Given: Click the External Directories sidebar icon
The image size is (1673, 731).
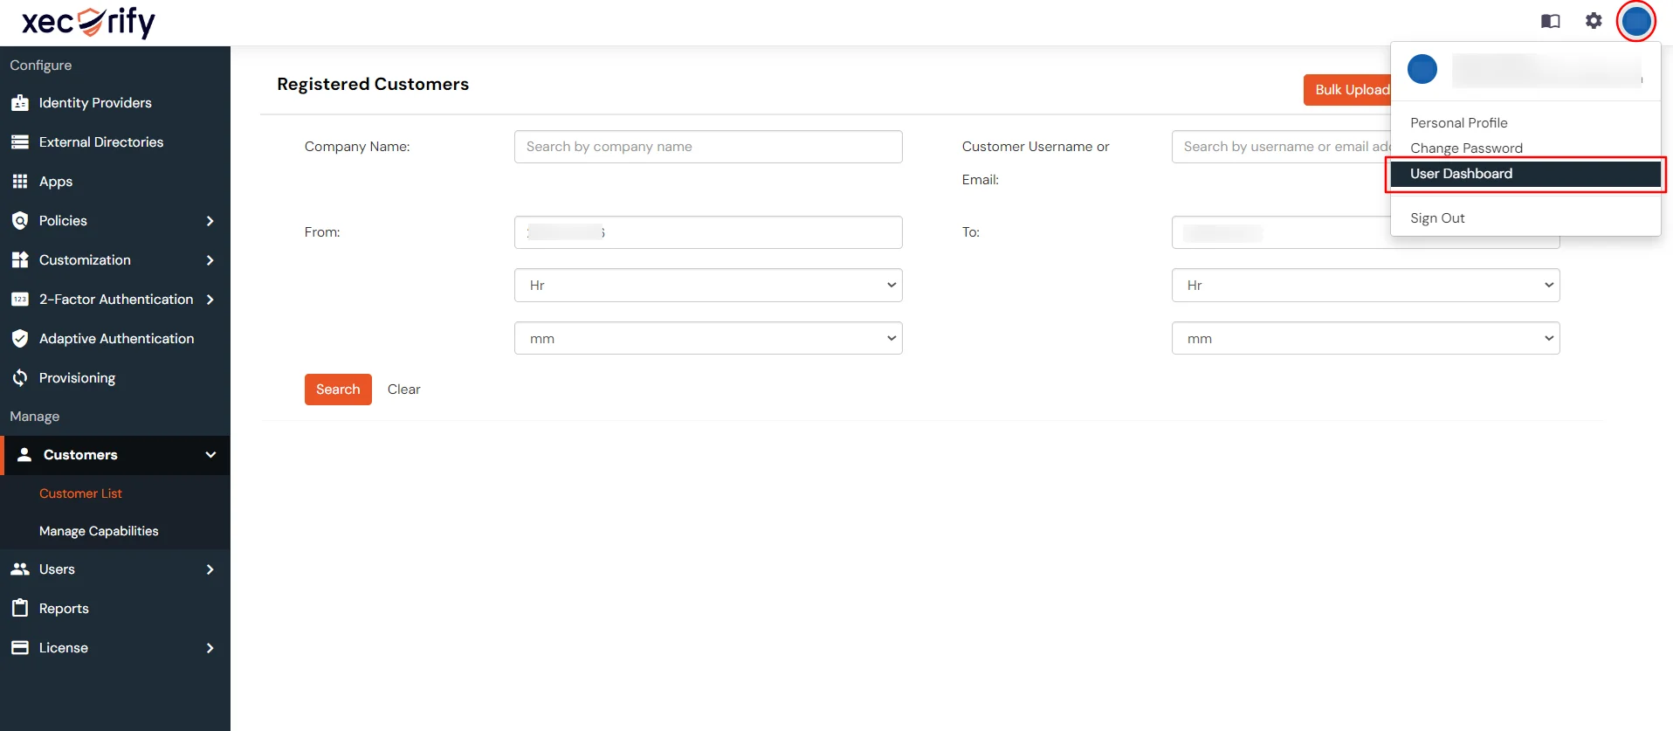Looking at the screenshot, I should [x=20, y=142].
